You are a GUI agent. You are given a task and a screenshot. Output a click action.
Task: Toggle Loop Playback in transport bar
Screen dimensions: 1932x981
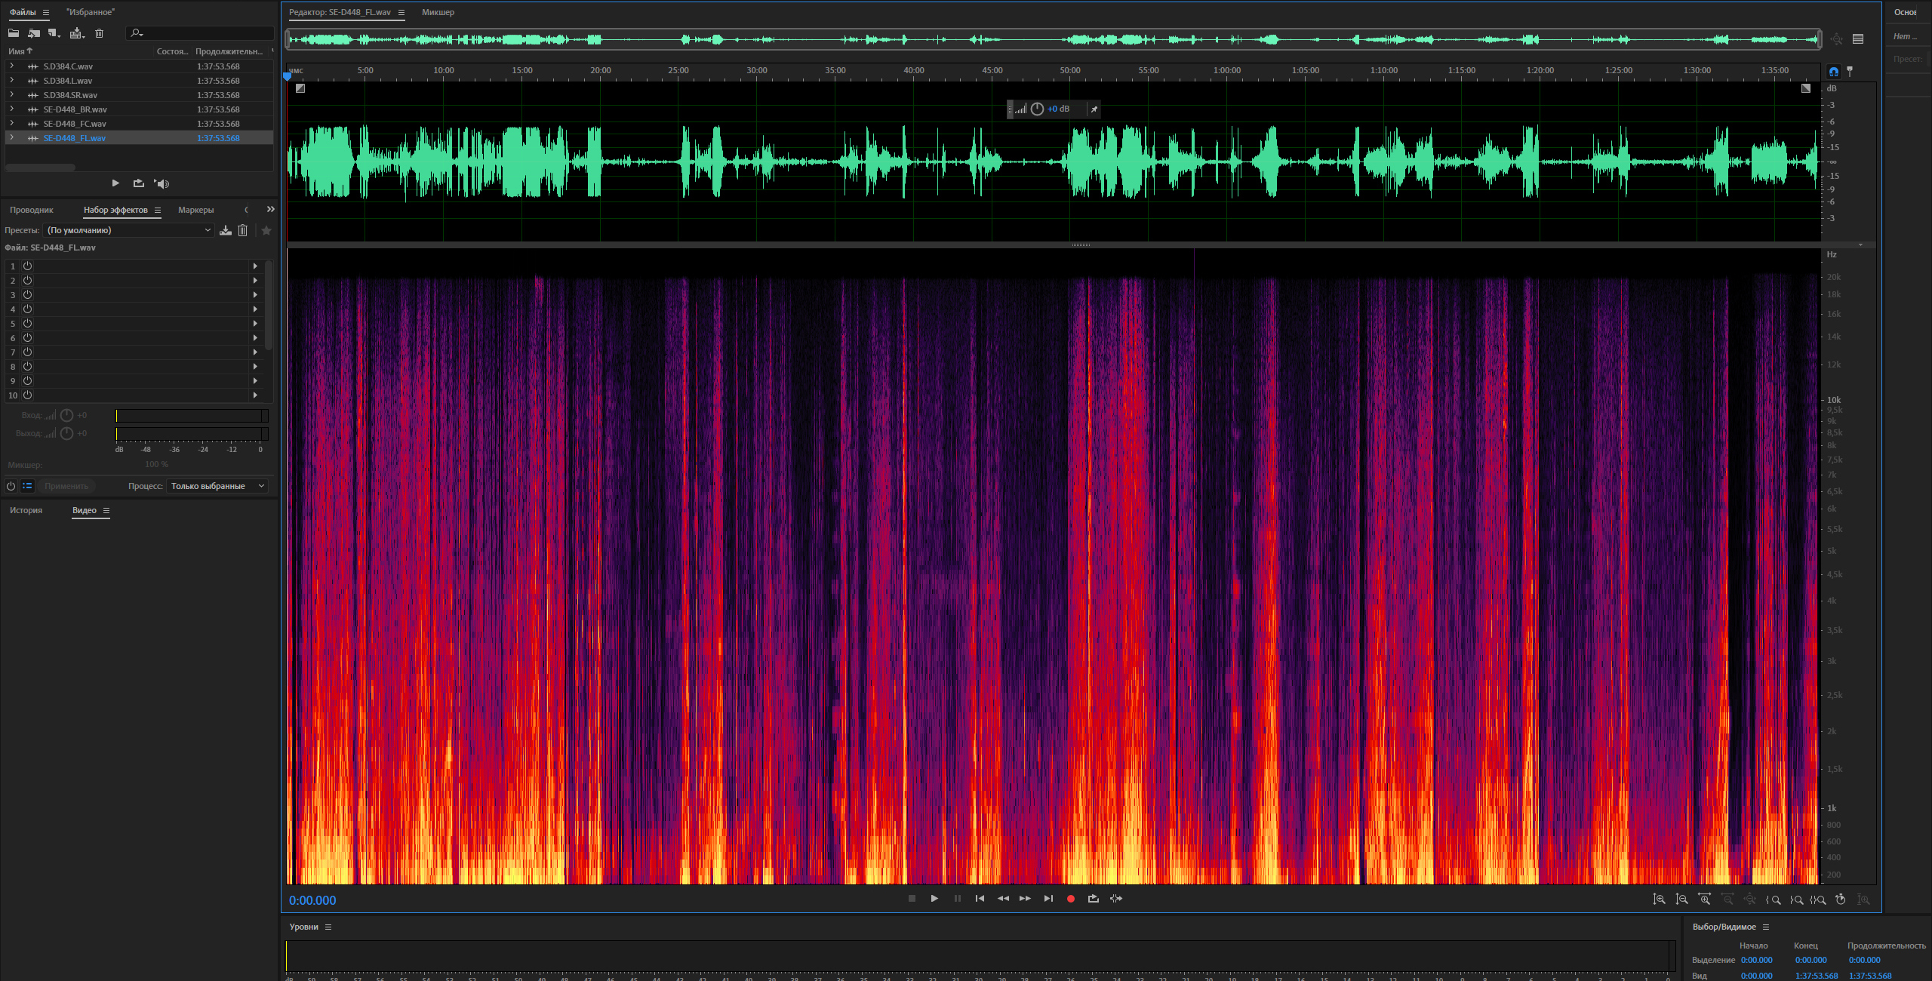[x=1093, y=899]
